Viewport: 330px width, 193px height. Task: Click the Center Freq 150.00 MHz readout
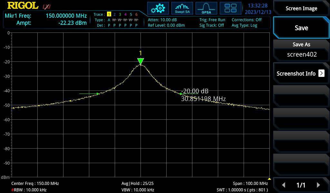click(x=35, y=183)
